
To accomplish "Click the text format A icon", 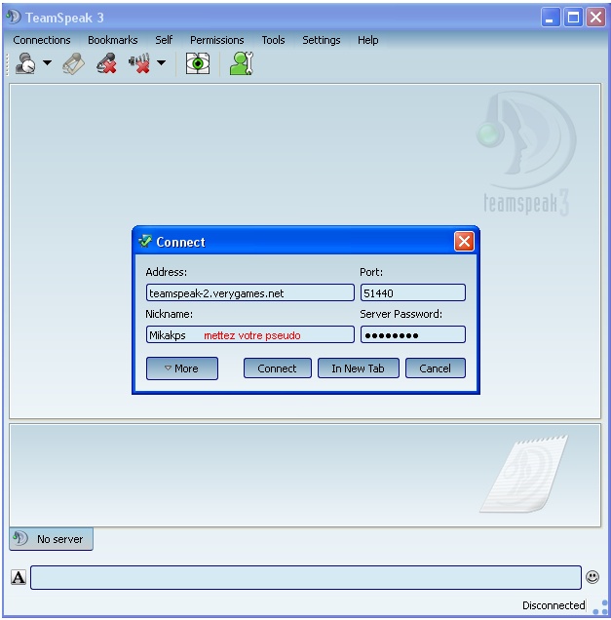I will 19,577.
